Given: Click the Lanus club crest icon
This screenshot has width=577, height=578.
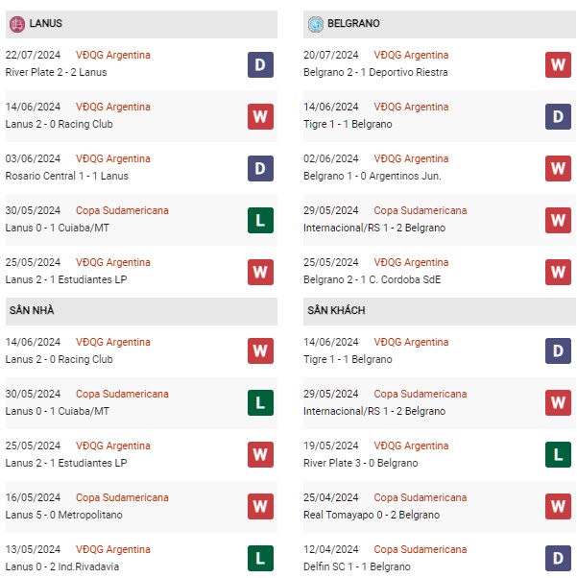Looking at the screenshot, I should tap(17, 24).
